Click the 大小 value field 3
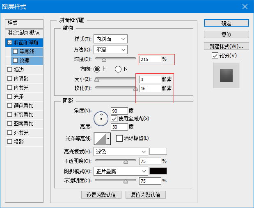This screenshot has width=254, height=208. coord(150,79)
